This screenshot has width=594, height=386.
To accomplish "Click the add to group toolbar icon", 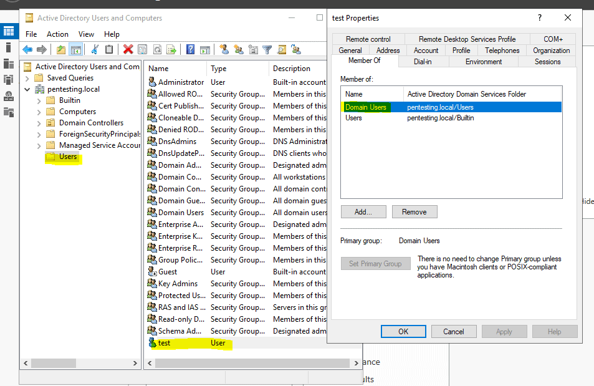I will [296, 49].
